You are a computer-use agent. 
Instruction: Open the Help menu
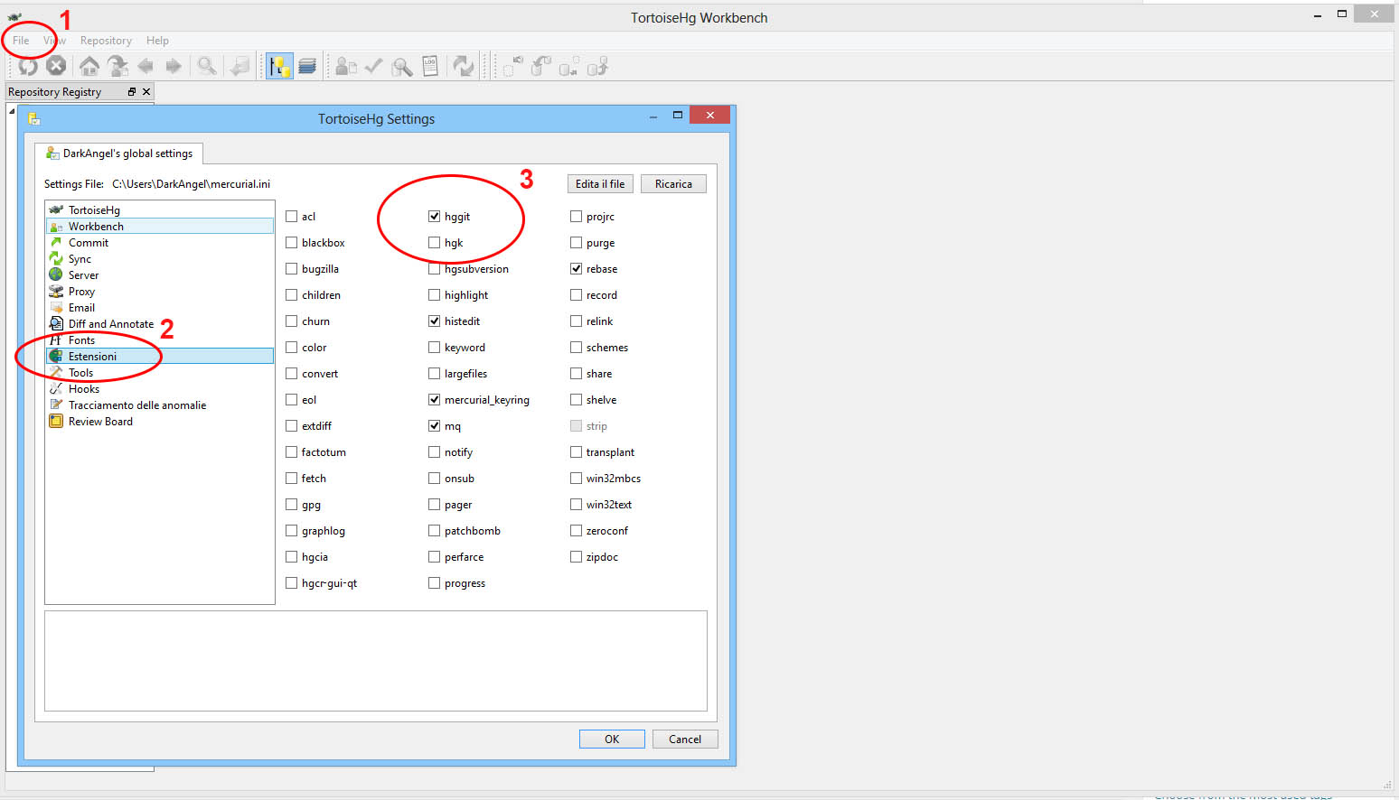[157, 41]
